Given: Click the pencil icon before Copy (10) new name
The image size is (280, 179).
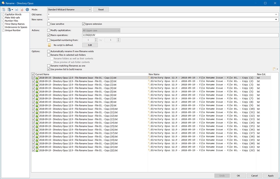Looking at the screenshot, I should coord(149,109).
